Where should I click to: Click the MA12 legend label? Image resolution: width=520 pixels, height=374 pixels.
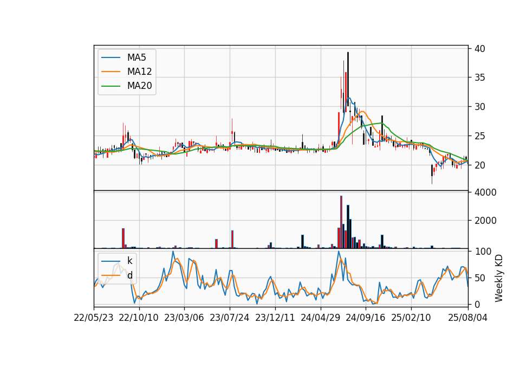[x=139, y=72]
